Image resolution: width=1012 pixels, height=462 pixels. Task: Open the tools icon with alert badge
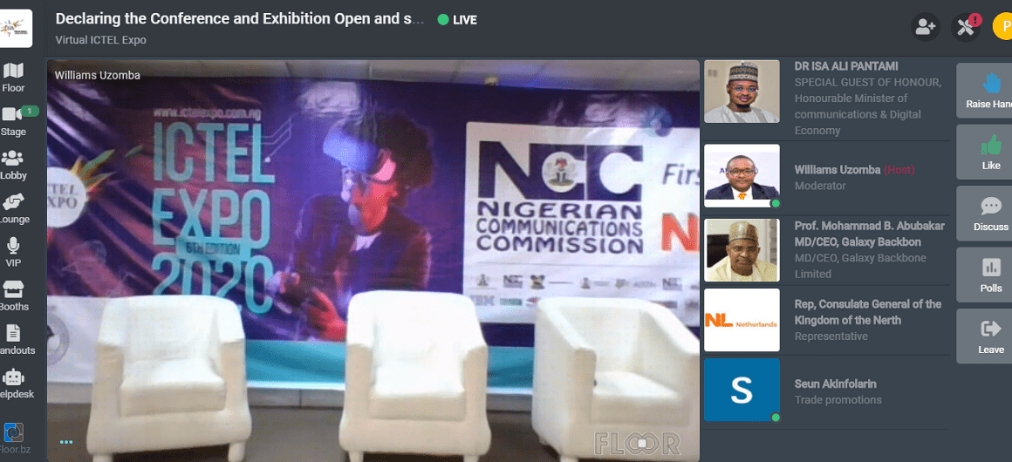tap(965, 27)
